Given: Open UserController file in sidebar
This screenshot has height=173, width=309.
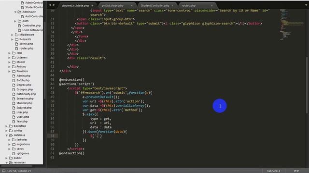Looking at the screenshot, I should [32, 30].
